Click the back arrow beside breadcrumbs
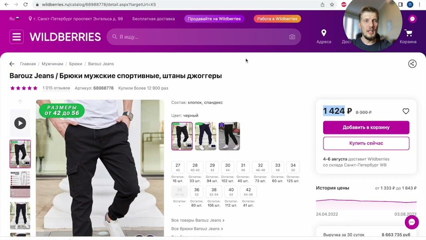This screenshot has height=240, width=426. pyautogui.click(x=12, y=64)
